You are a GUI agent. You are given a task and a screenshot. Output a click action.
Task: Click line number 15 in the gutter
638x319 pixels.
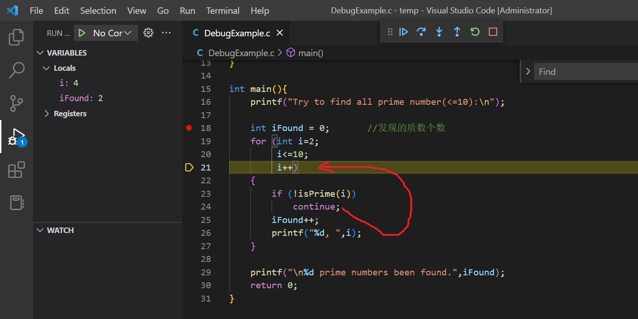206,89
